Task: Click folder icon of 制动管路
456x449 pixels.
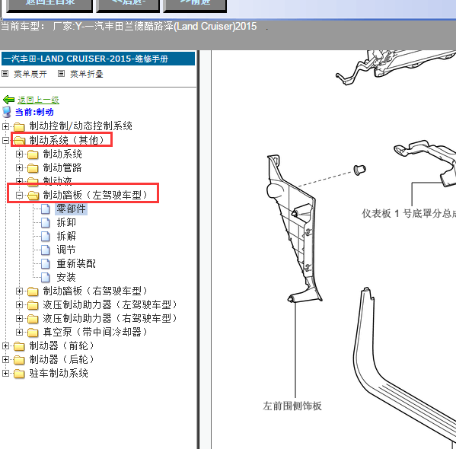Action: 33,167
